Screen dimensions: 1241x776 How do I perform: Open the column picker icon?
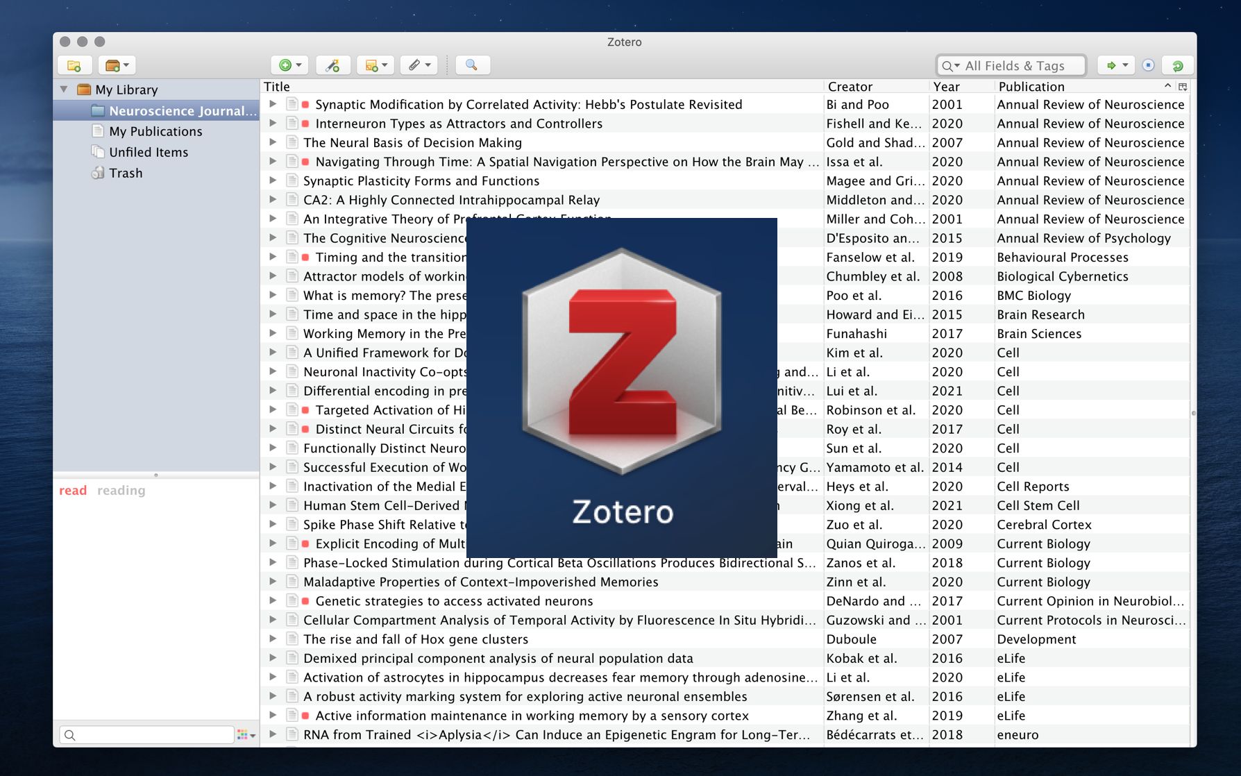pos(1183,87)
